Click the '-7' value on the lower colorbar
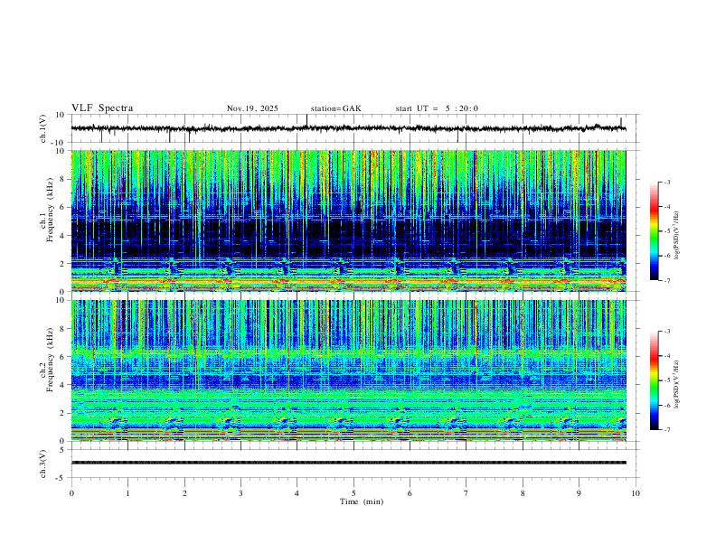 click(666, 430)
